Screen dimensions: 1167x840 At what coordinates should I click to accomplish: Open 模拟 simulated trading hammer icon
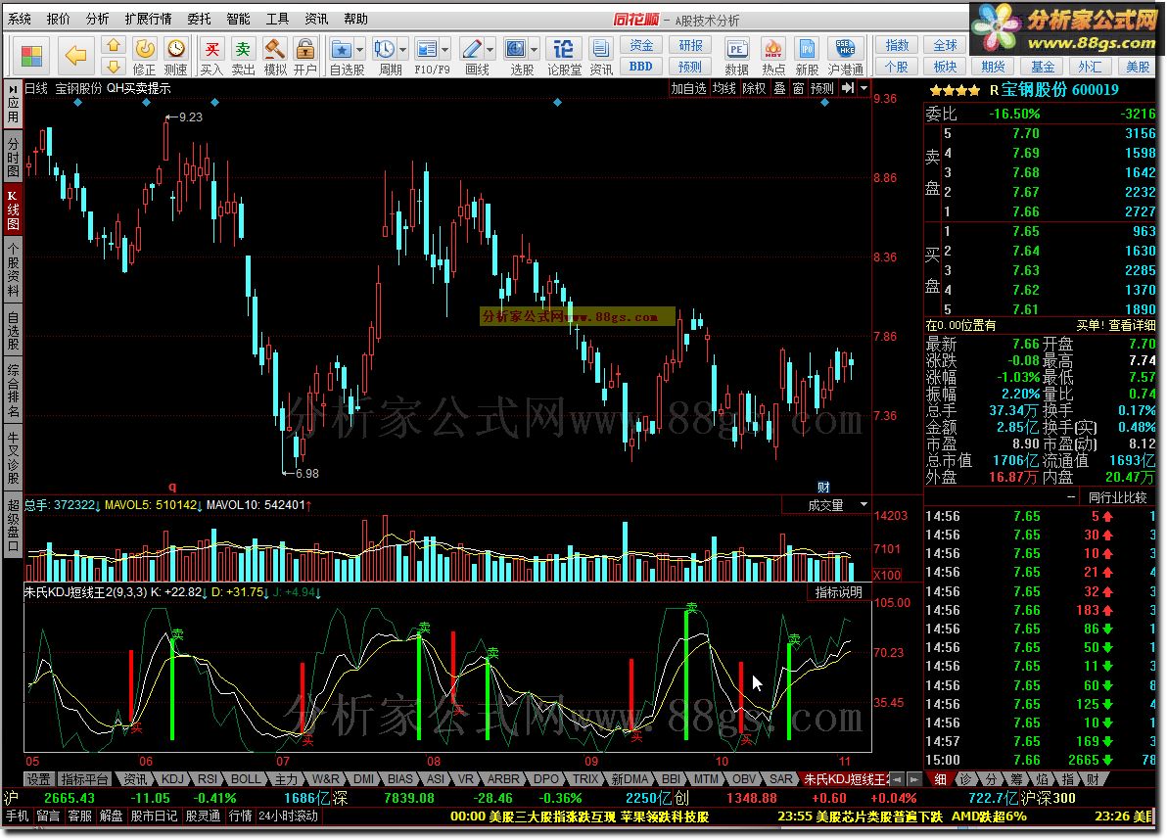tap(275, 57)
